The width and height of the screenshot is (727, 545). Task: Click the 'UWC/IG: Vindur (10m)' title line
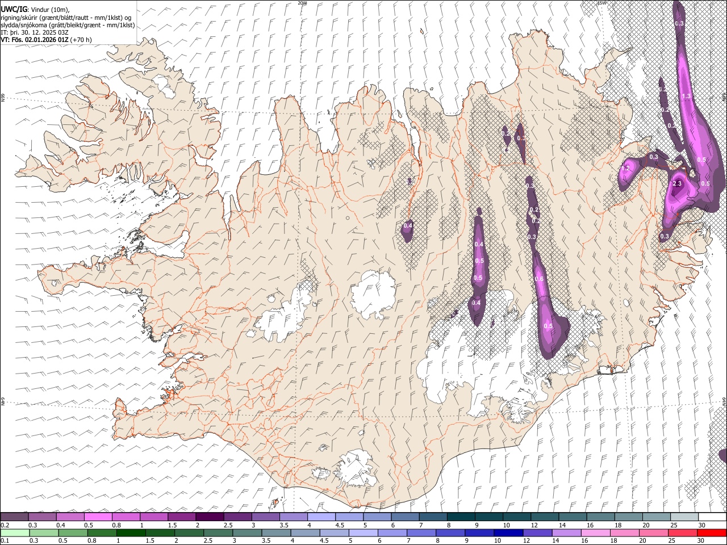(x=35, y=9)
